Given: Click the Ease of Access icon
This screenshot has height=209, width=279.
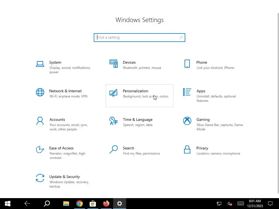Looking at the screenshot, I should click(x=40, y=149).
